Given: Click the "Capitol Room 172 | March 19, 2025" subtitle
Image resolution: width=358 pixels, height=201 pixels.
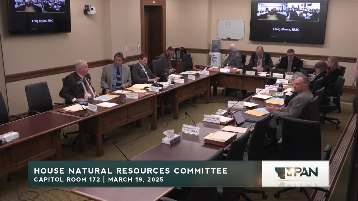Looking at the screenshot, I should coord(99,180).
